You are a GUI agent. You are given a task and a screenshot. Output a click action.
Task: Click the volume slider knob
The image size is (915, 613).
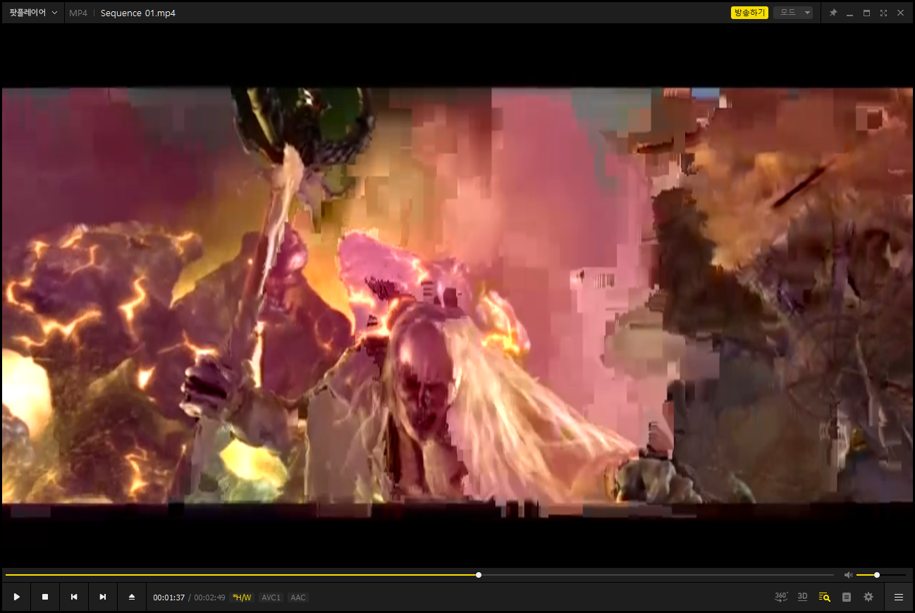877,575
